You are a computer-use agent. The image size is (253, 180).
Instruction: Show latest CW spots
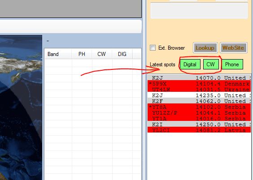point(211,64)
